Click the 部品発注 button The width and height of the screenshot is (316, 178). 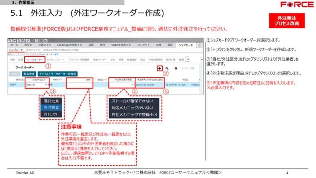point(29,74)
